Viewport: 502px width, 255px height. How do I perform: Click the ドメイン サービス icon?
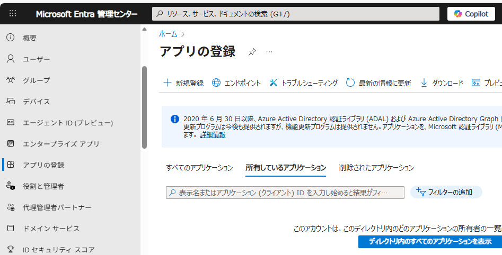point(11,228)
